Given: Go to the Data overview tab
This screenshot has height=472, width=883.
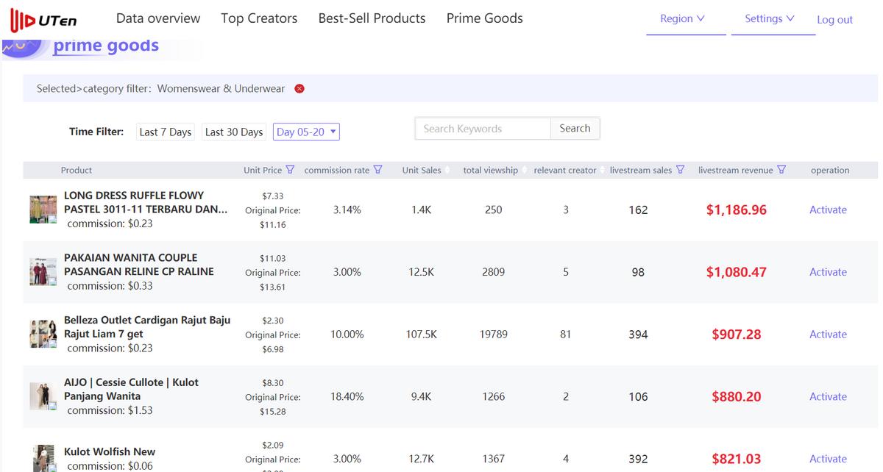Looking at the screenshot, I should pyautogui.click(x=158, y=18).
